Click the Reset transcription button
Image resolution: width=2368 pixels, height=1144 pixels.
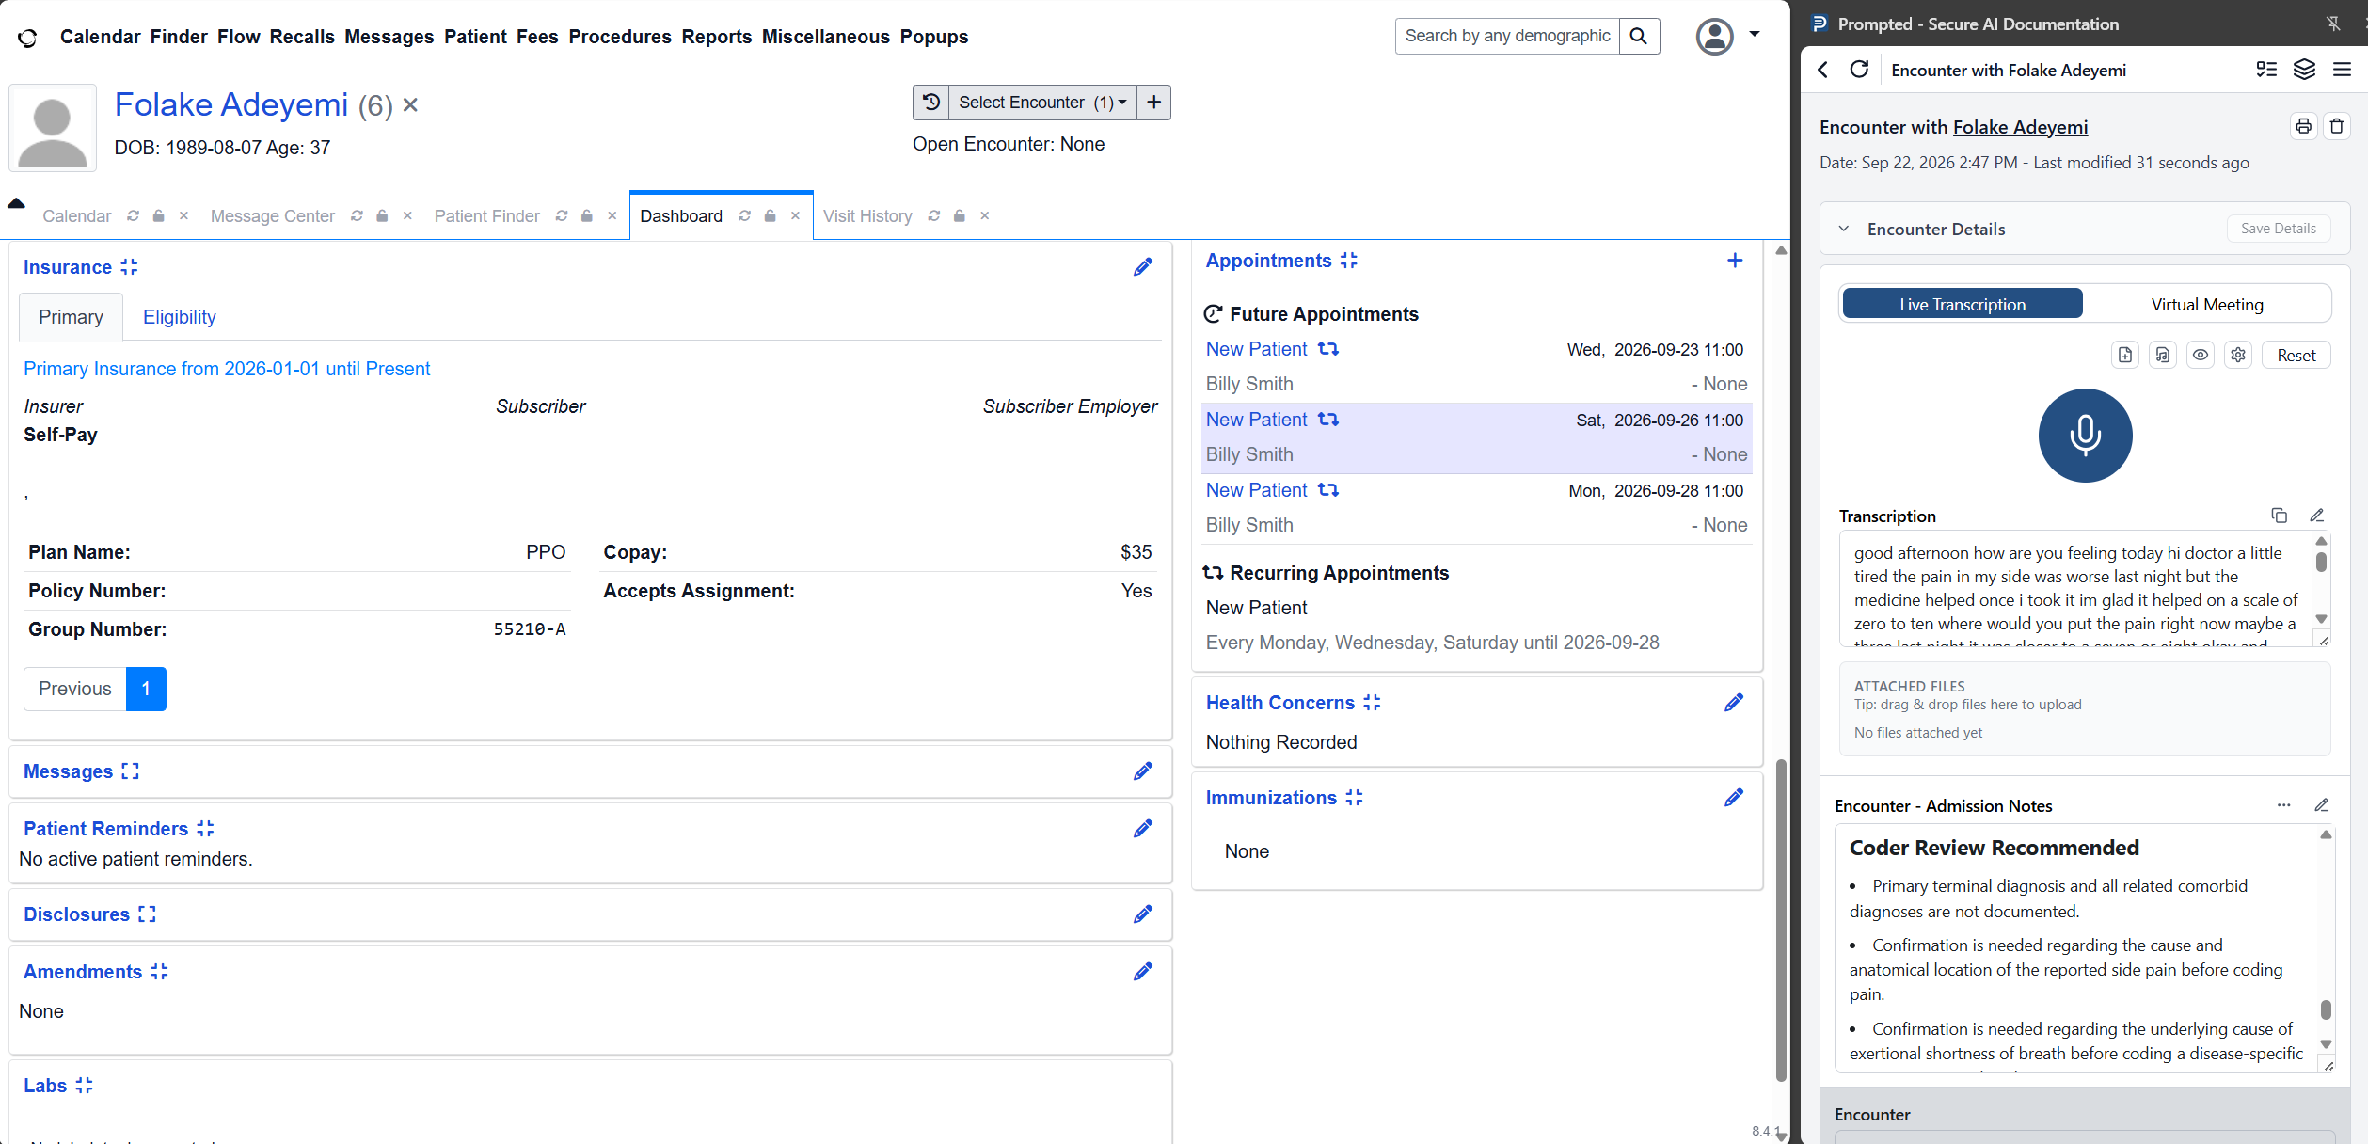click(2296, 355)
